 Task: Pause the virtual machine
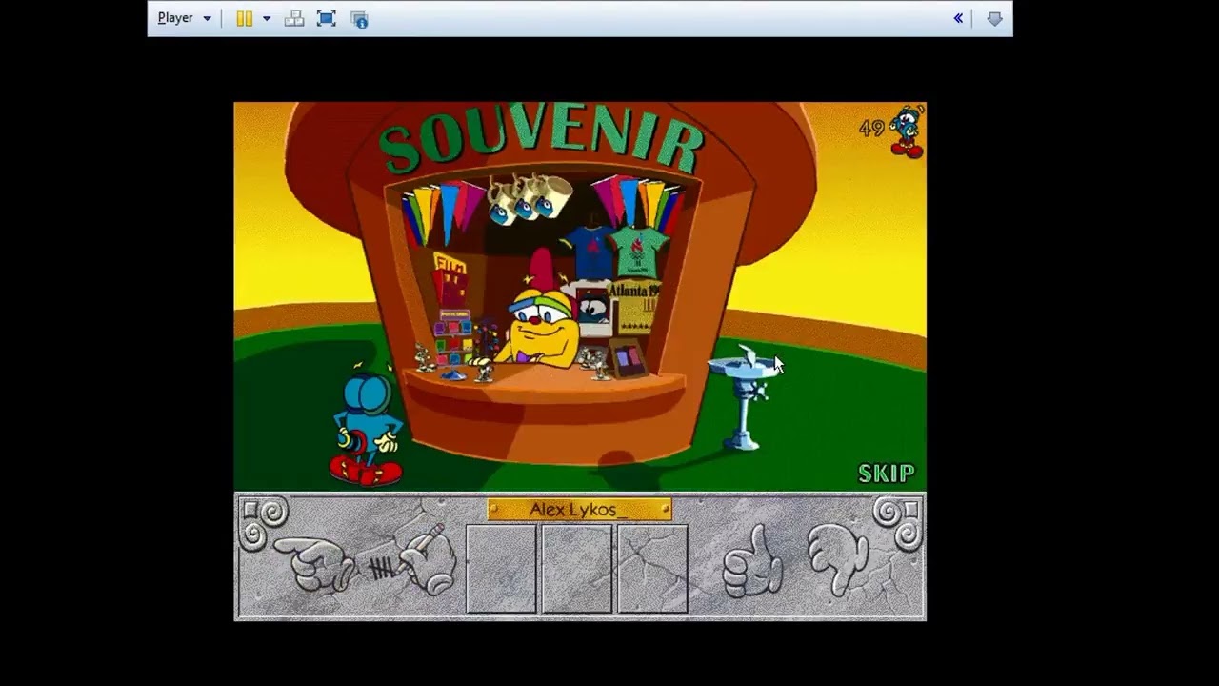point(245,18)
